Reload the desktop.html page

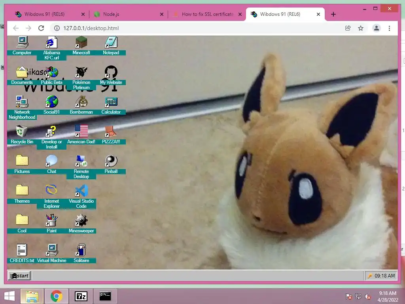click(x=41, y=28)
